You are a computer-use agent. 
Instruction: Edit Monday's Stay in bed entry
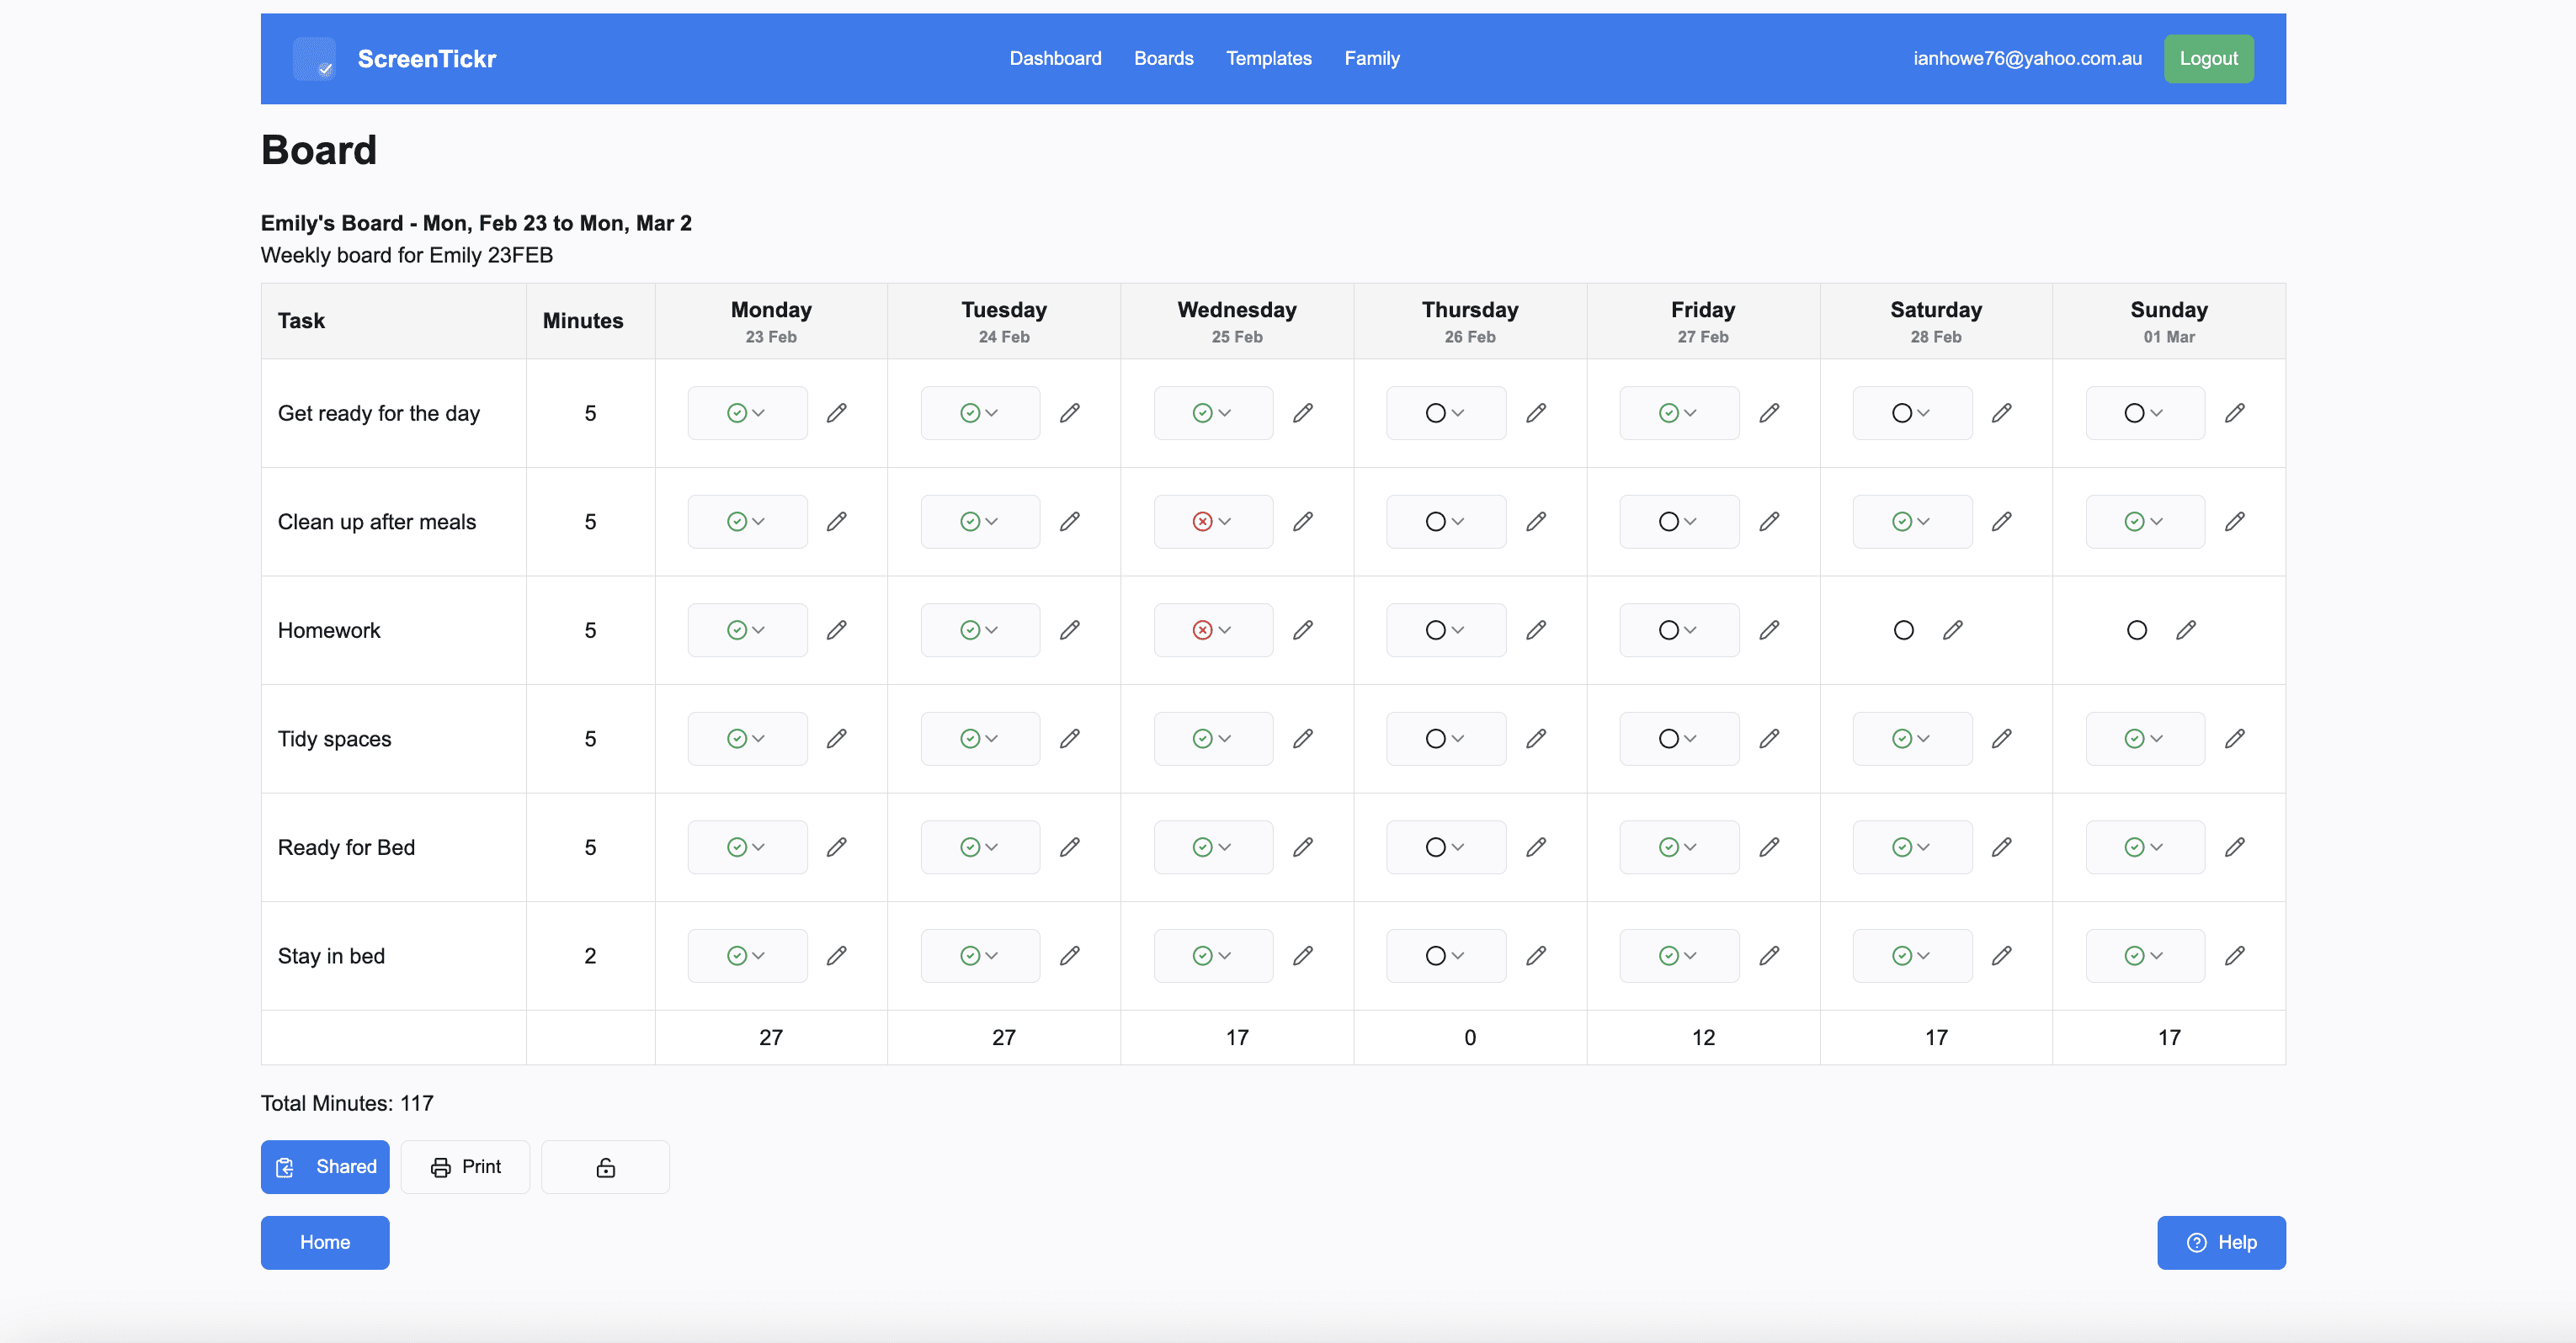[x=837, y=955]
